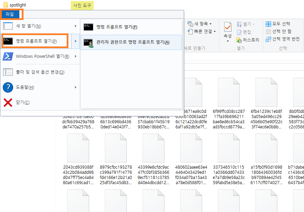Screen dimensions: 304x212
Task: Click file name text 6c121a22dcd0fe
Action: (191, 122)
